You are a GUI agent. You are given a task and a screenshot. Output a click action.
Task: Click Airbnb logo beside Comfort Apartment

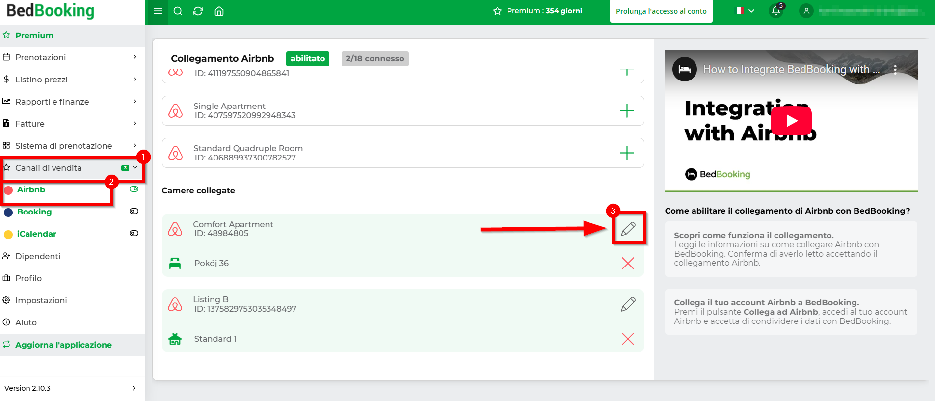(175, 229)
